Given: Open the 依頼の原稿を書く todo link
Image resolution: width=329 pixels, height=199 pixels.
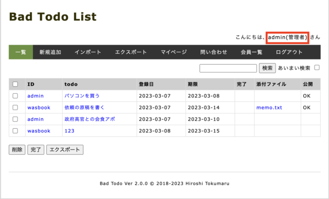Looking at the screenshot, I should point(84,108).
